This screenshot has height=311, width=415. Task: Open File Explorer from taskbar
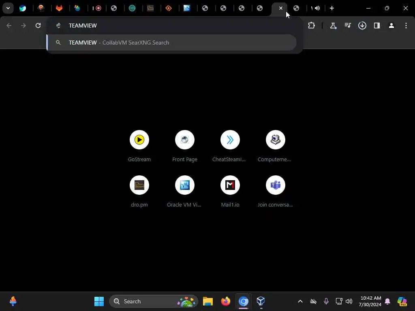click(208, 301)
